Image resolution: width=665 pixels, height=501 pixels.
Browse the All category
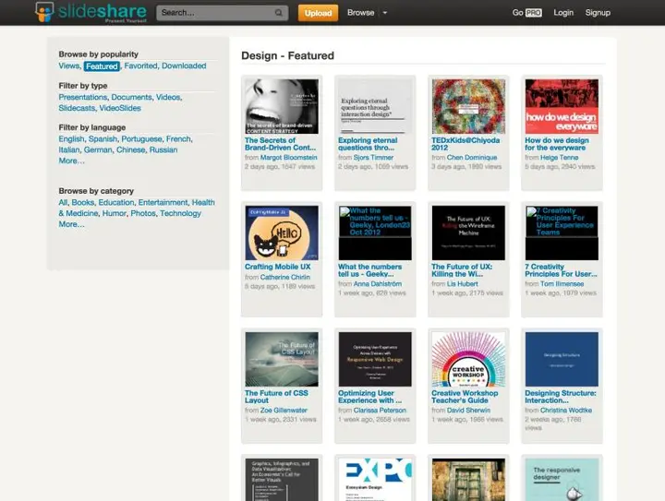pyautogui.click(x=63, y=202)
